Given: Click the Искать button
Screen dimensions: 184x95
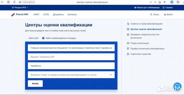Looking at the screenshot, I should [35, 83].
